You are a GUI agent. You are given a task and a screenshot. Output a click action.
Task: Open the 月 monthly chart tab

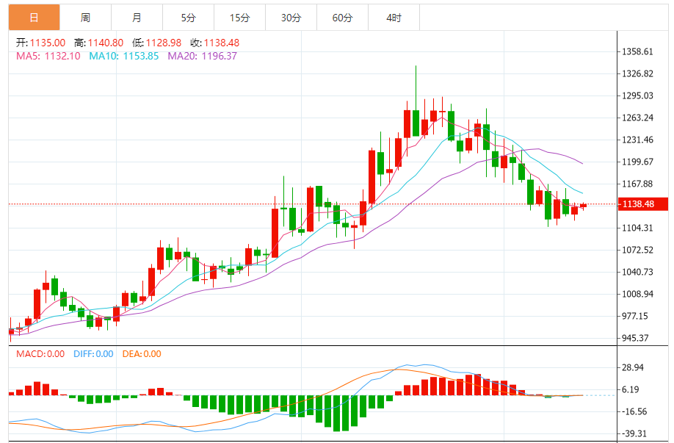(137, 18)
